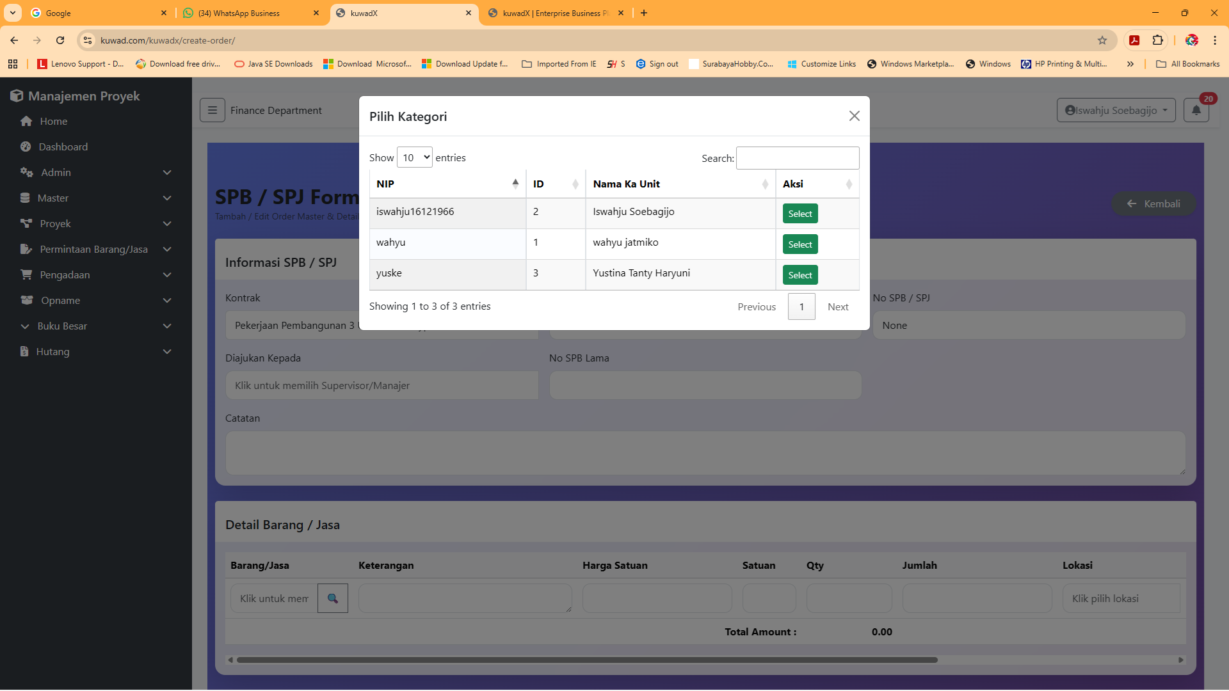Open a new browser tab
This screenshot has height=691, width=1229.
point(644,13)
